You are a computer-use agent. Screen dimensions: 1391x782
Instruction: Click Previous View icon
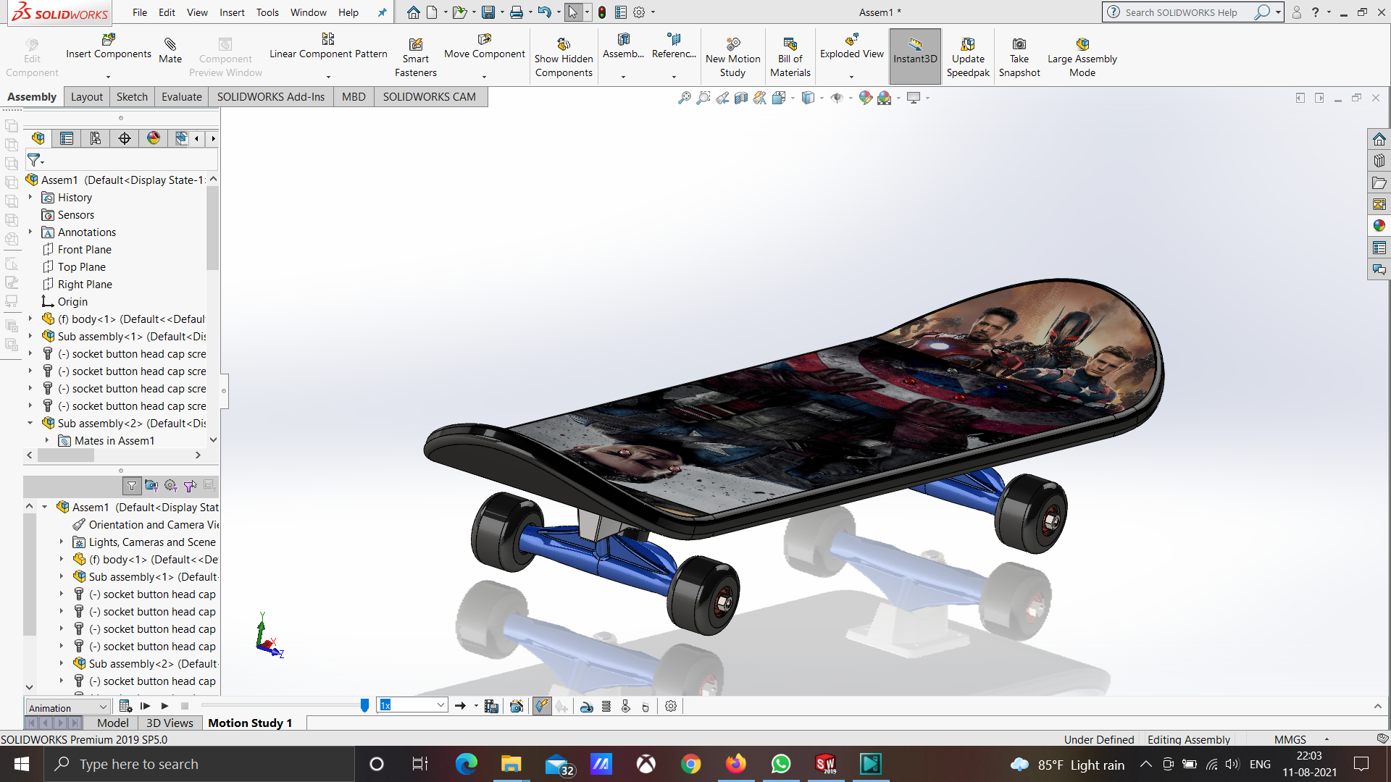point(722,98)
